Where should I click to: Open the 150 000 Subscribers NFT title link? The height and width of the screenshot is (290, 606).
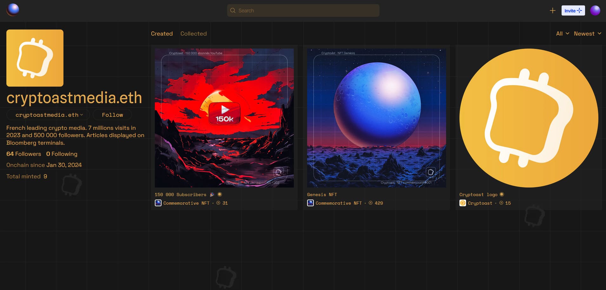(180, 194)
